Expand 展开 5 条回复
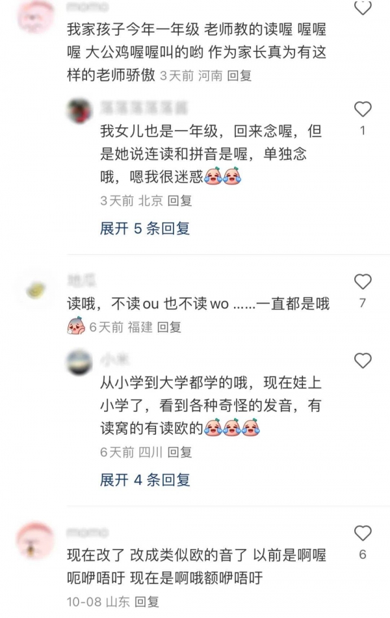The width and height of the screenshot is (390, 618). tap(145, 229)
